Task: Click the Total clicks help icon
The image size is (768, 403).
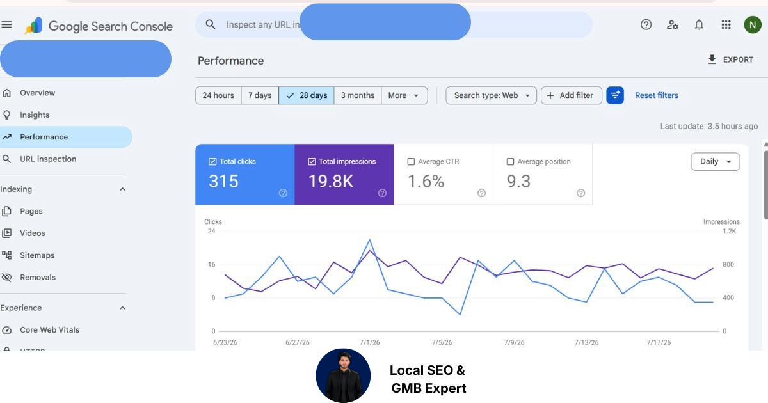Action: point(283,193)
